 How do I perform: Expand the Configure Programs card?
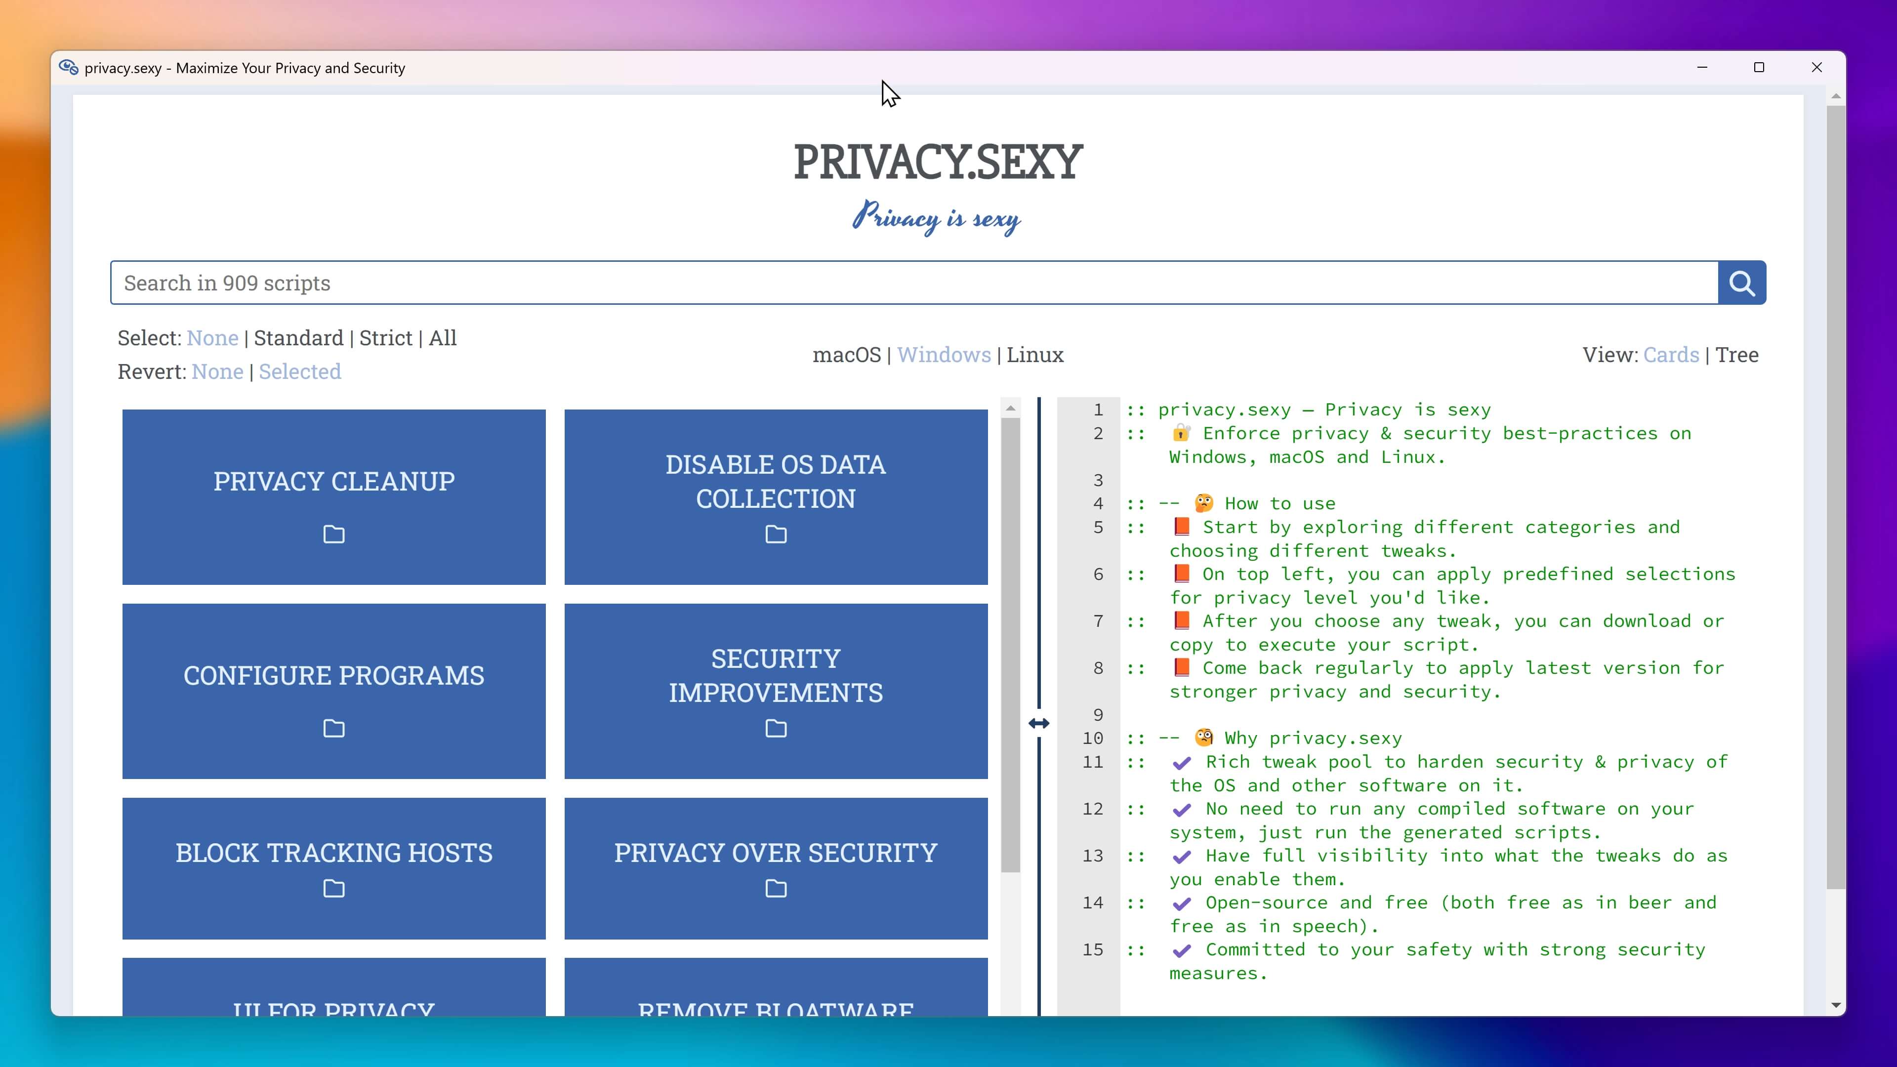click(333, 692)
